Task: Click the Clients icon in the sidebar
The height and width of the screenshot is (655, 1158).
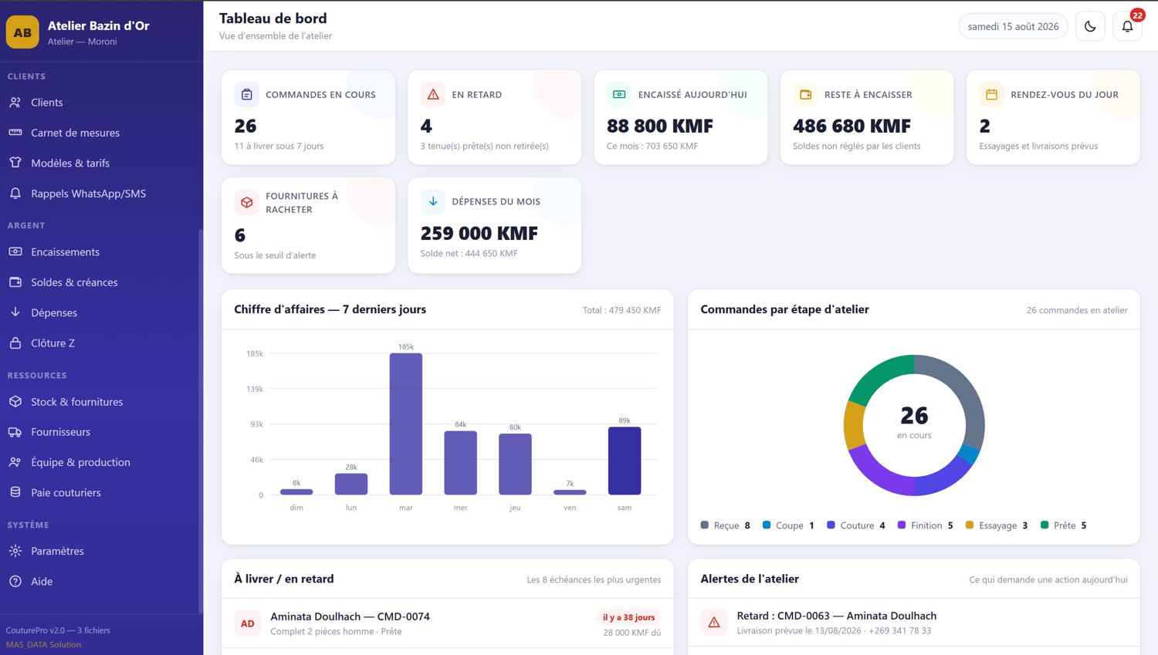Action: click(15, 102)
